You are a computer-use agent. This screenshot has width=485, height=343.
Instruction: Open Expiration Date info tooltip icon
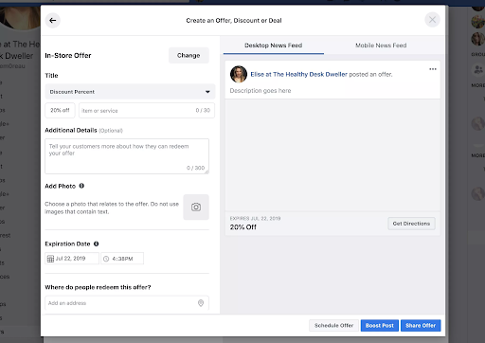(x=97, y=244)
